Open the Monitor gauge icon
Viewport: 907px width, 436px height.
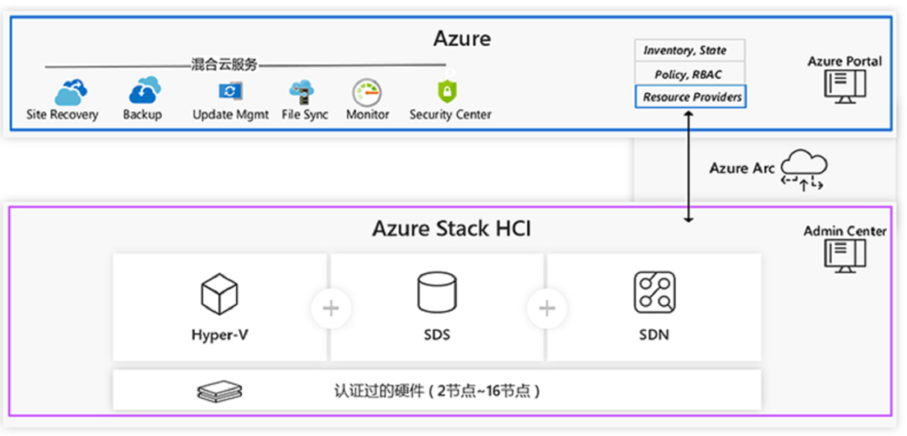coord(367,91)
